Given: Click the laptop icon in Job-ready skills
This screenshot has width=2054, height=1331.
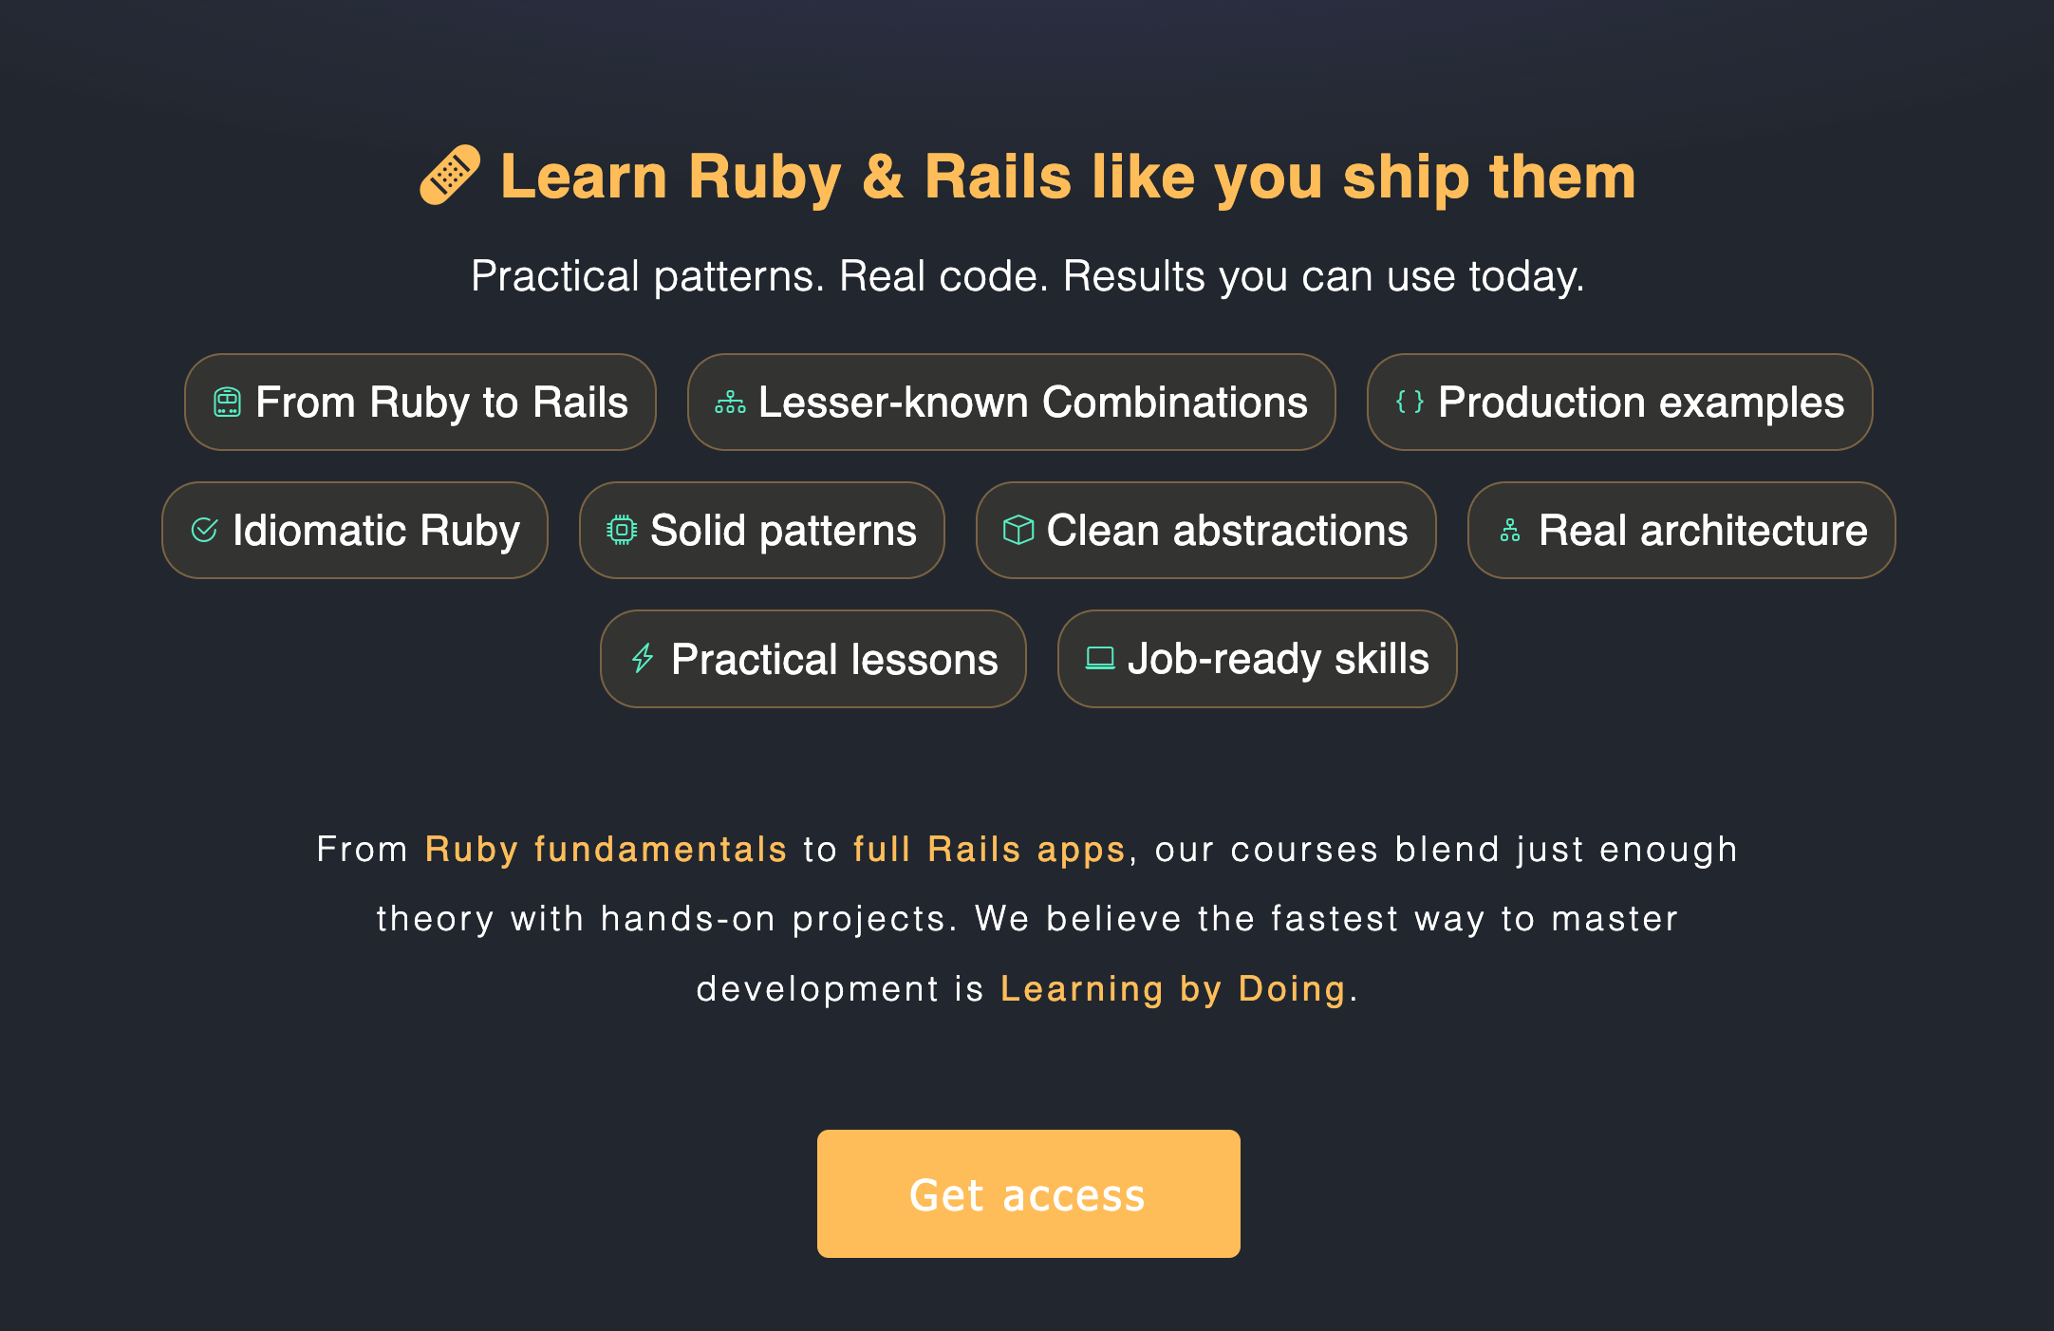Looking at the screenshot, I should pyautogui.click(x=1100, y=659).
